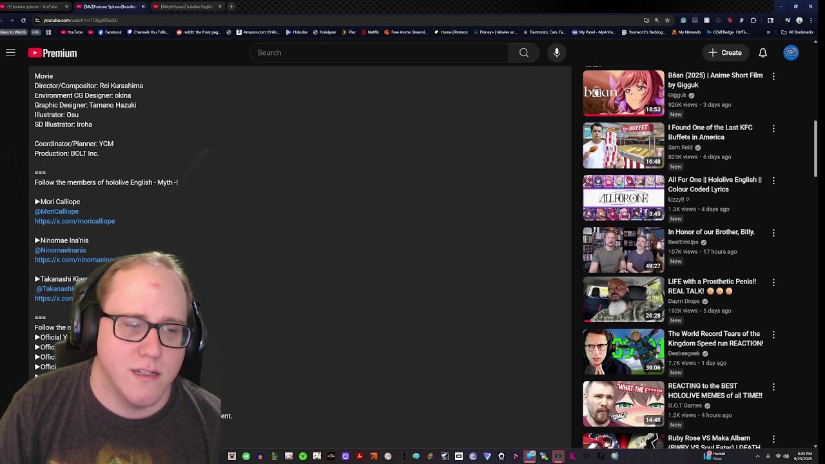The image size is (825, 464).
Task: Open the Bâan (2025) video thumbnail
Action: click(x=623, y=93)
